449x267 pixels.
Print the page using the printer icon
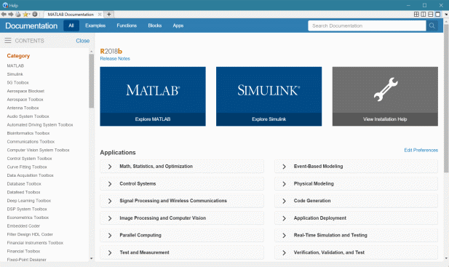click(x=17, y=14)
